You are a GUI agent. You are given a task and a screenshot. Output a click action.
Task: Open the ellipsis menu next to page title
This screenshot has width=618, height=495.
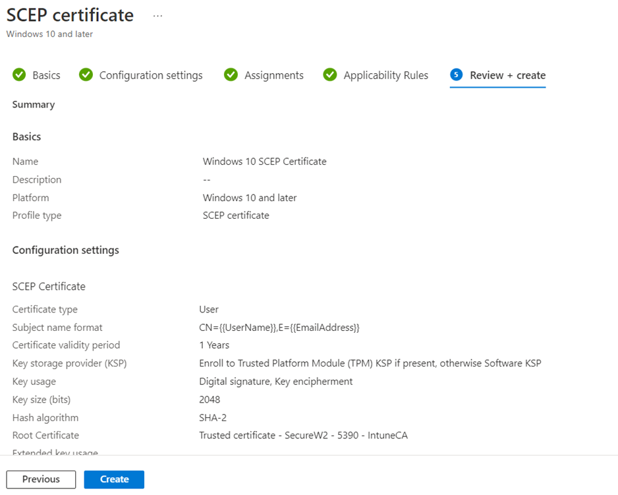tap(157, 15)
